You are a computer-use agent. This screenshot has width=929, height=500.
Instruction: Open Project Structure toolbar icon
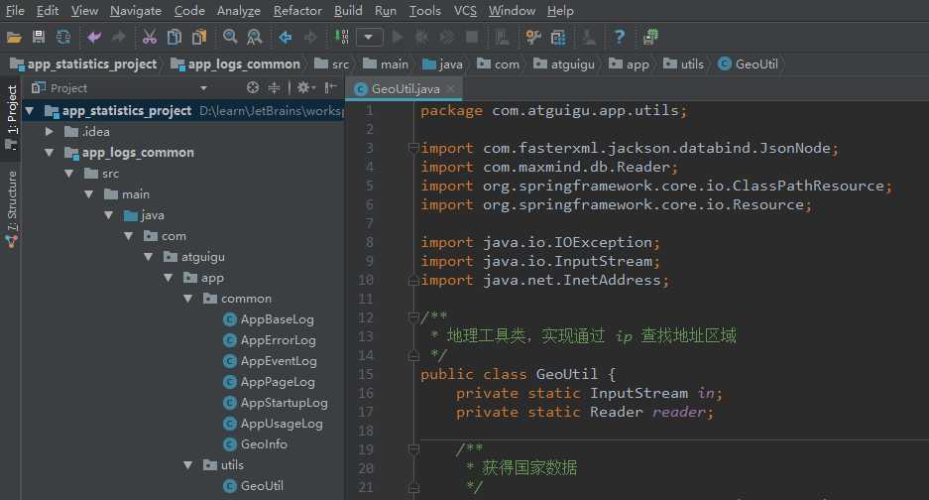pos(558,37)
